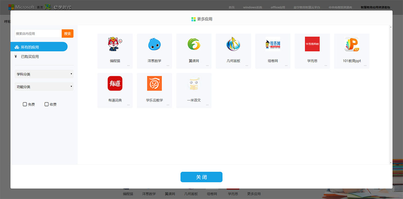Click the 有道词典 name text
The height and width of the screenshot is (199, 403).
coord(115,100)
